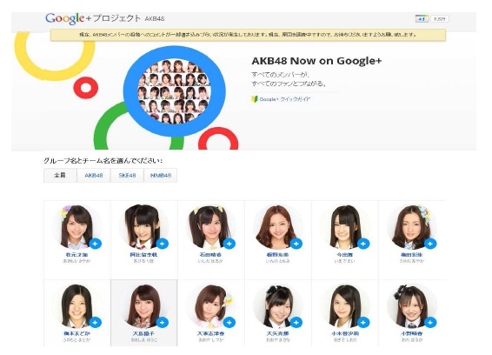Click the plus icon on 小野晴香's card
This screenshot has height=355, width=492.
430,322
